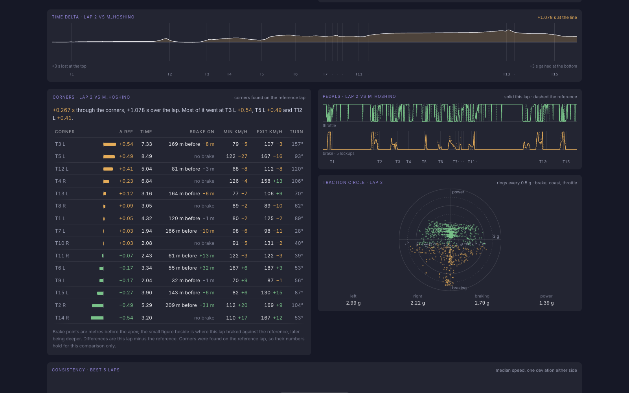Viewport: 629px width, 393px height.
Task: Select the T3 L corner row name
Action: 60,144
